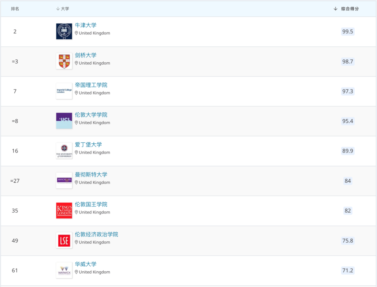Screen dimensions: 377x287
Task: Open the 伦敦经济政治学院 link
Action: tap(96, 234)
